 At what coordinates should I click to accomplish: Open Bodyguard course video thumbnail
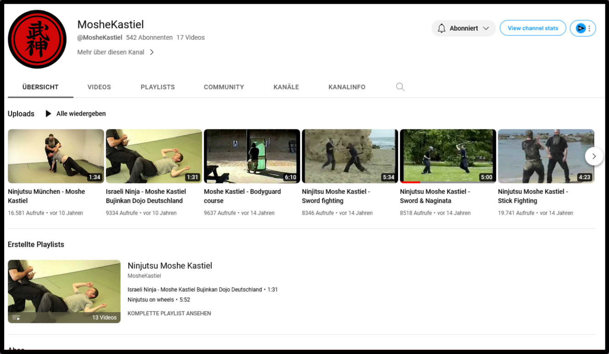(252, 156)
